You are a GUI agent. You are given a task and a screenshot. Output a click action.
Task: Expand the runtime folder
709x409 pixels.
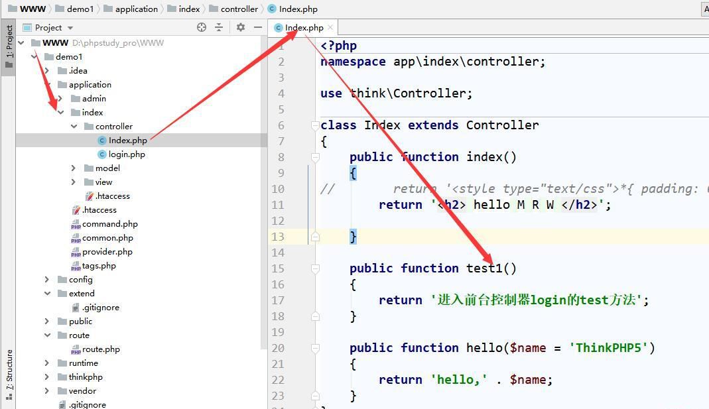(x=47, y=363)
